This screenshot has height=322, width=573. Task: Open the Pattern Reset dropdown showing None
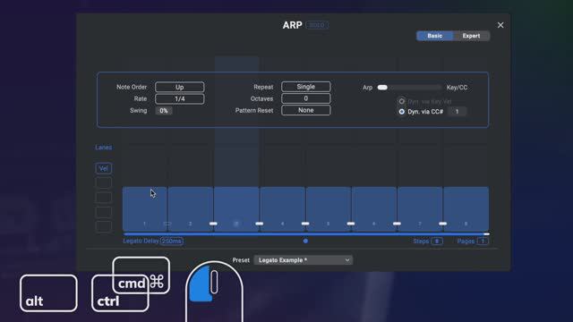306,110
